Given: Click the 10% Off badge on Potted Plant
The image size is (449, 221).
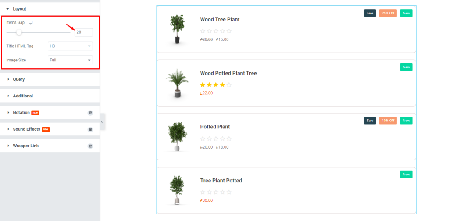Looking at the screenshot, I should coord(388,121).
